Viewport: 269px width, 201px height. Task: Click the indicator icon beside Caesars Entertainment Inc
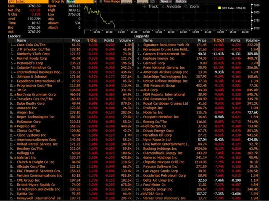(141, 54)
